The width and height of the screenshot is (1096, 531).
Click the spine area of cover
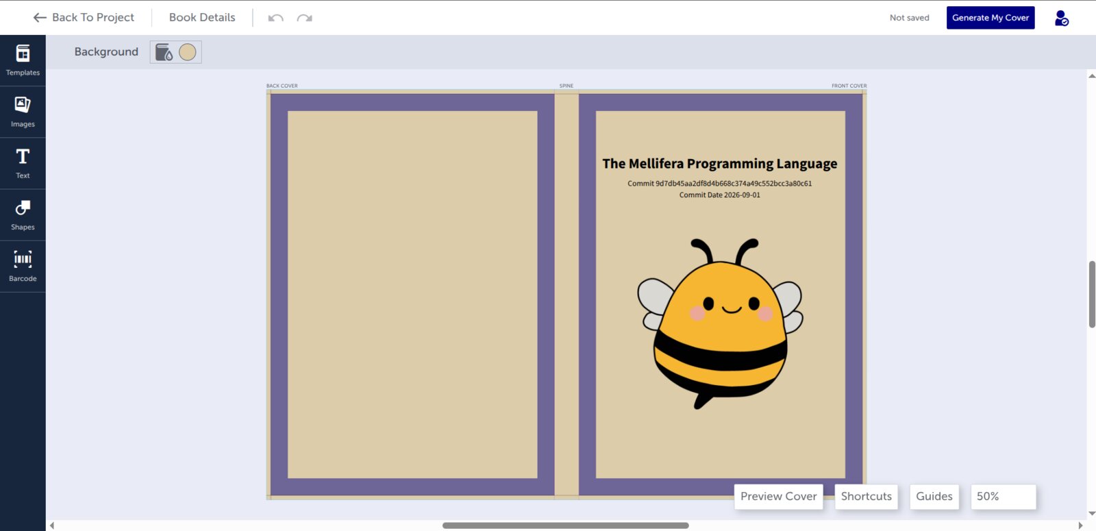pos(566,295)
